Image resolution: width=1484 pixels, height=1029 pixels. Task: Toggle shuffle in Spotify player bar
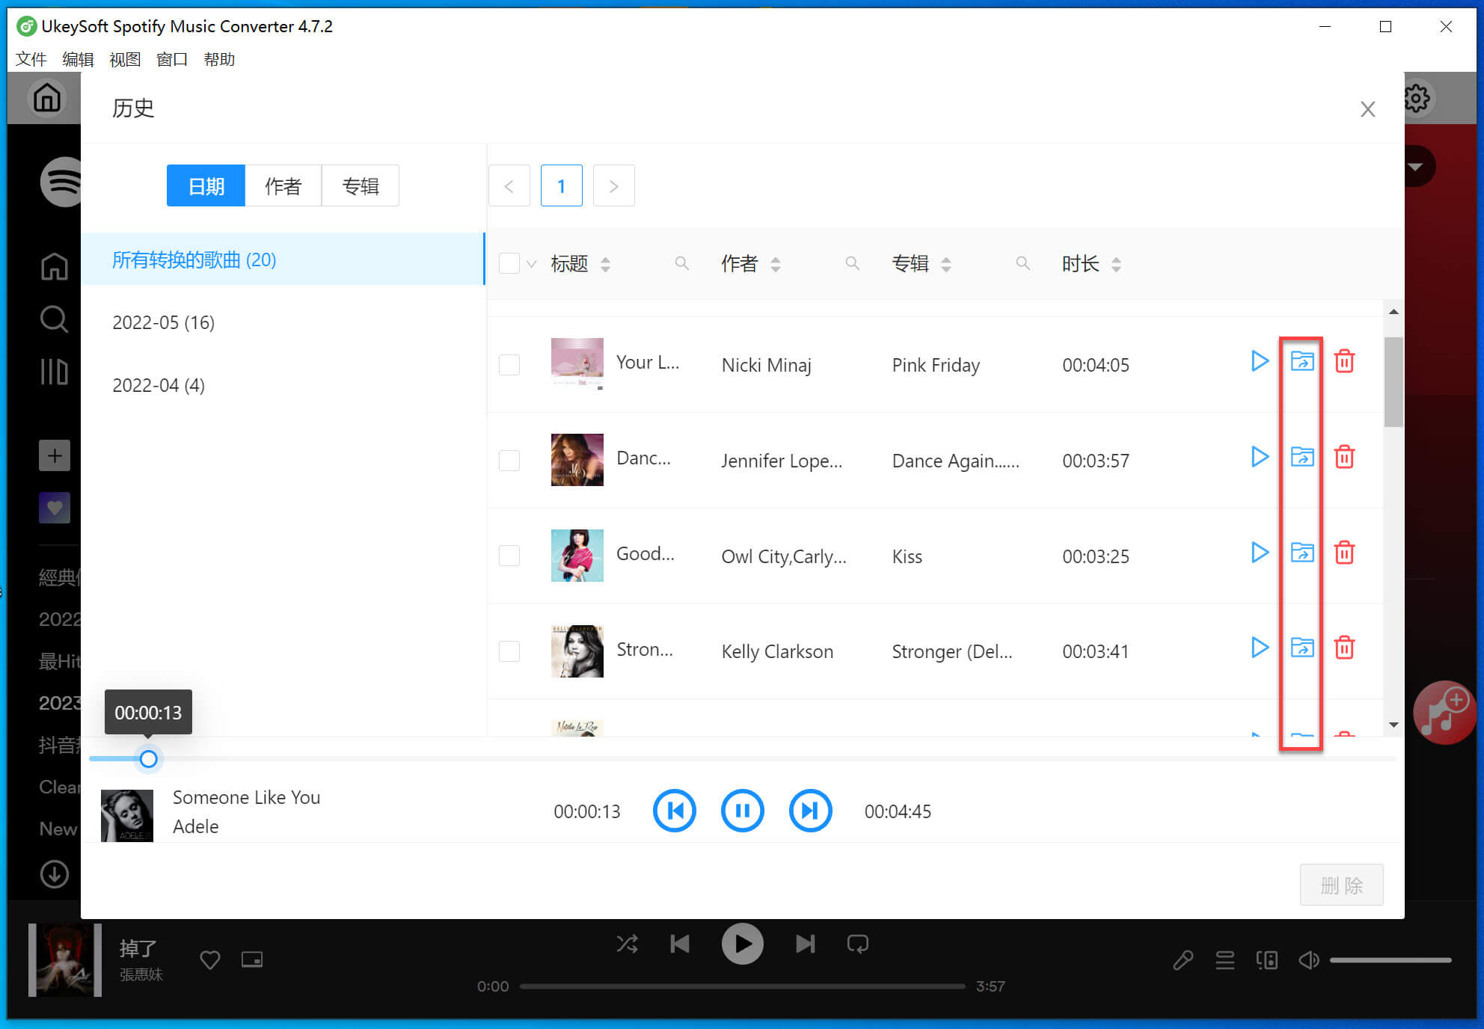[x=628, y=944]
